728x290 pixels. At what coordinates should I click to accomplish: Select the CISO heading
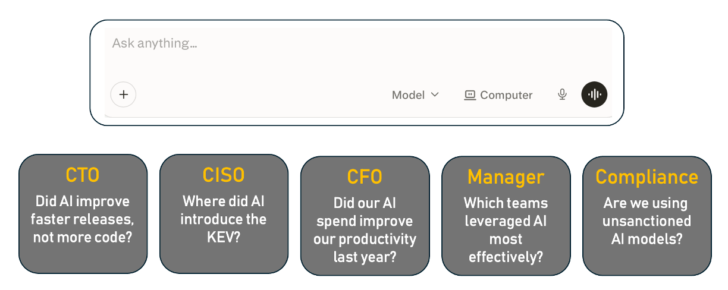click(224, 175)
